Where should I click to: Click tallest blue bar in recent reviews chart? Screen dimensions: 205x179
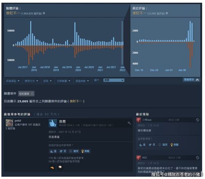pyautogui.click(x=190, y=31)
